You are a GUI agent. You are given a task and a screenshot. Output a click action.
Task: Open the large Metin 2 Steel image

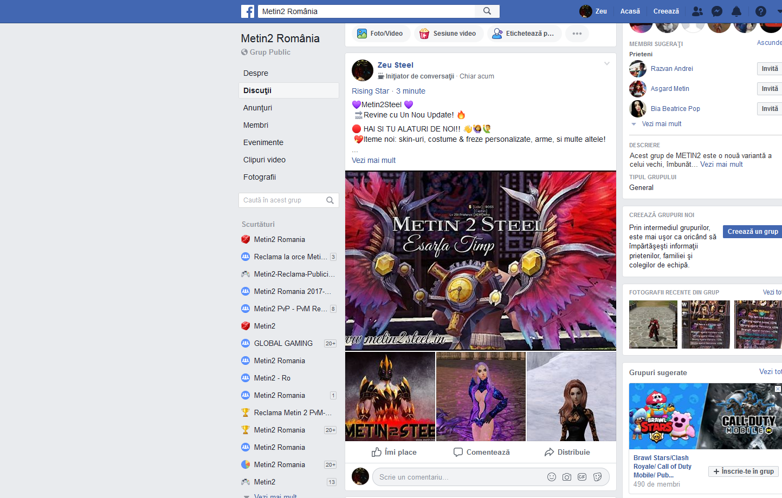(x=481, y=260)
